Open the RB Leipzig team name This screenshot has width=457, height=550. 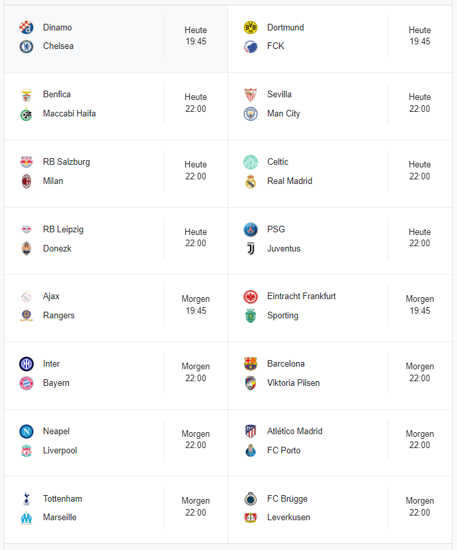[x=63, y=230]
